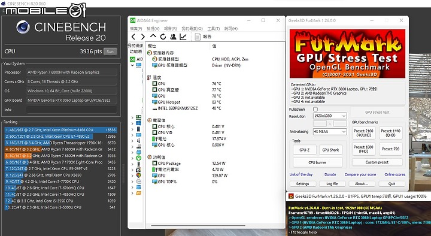
Task: Open the AIDA64 user icon tool
Action: pos(173,37)
